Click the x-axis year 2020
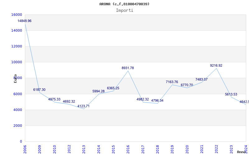 pyautogui.click(x=187, y=149)
